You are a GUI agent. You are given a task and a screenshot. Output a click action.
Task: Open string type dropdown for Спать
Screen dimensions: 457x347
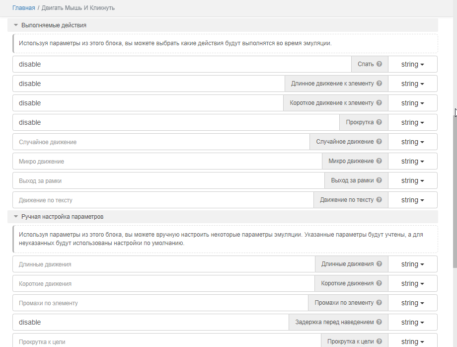(x=412, y=64)
